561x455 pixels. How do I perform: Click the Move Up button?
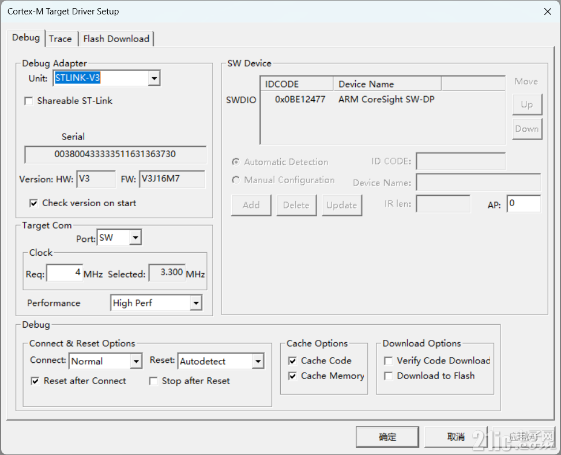coord(527,104)
